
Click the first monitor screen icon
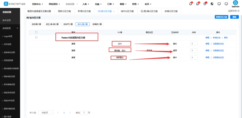pos(219,4)
